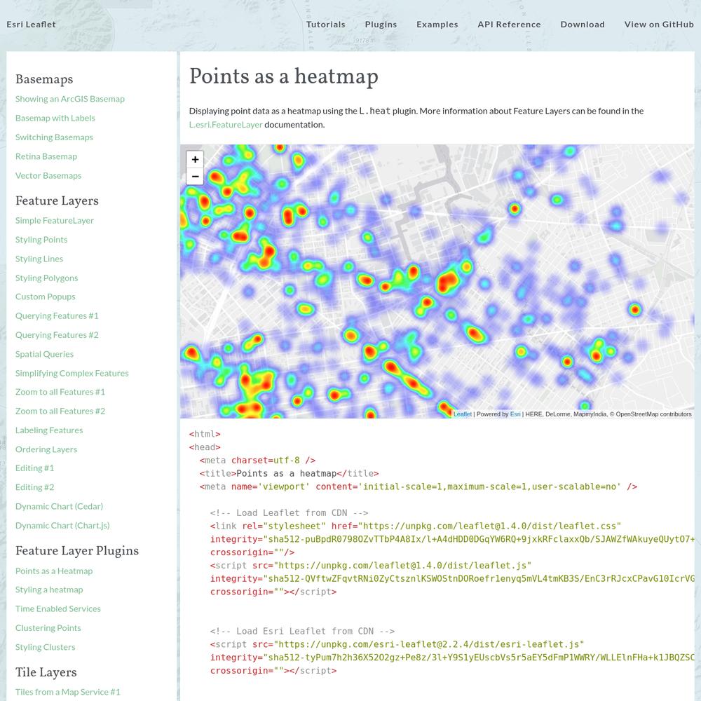Click the 'Load Leaflet from CDN' code comment
Screen dimensions: 701x701
click(290, 513)
